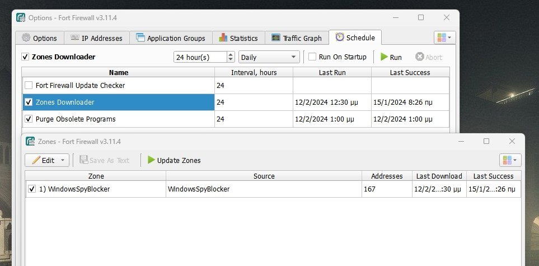Image resolution: width=539 pixels, height=266 pixels.
Task: Close the Zones window
Action: pos(512,141)
